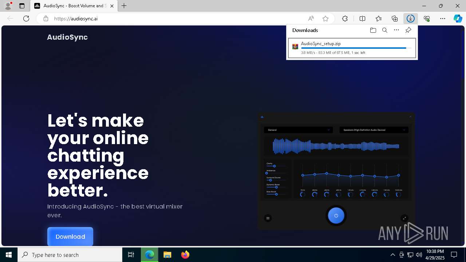466x262 pixels.
Task: Open the Copilot sidebar icon
Action: (458, 19)
